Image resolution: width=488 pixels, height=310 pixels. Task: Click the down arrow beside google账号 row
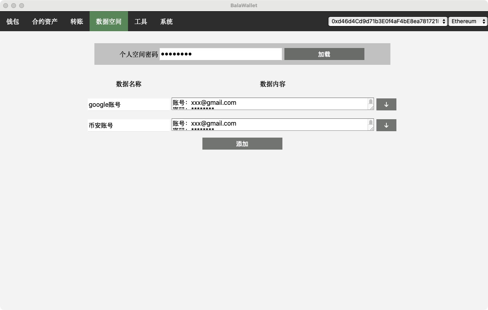(x=386, y=104)
